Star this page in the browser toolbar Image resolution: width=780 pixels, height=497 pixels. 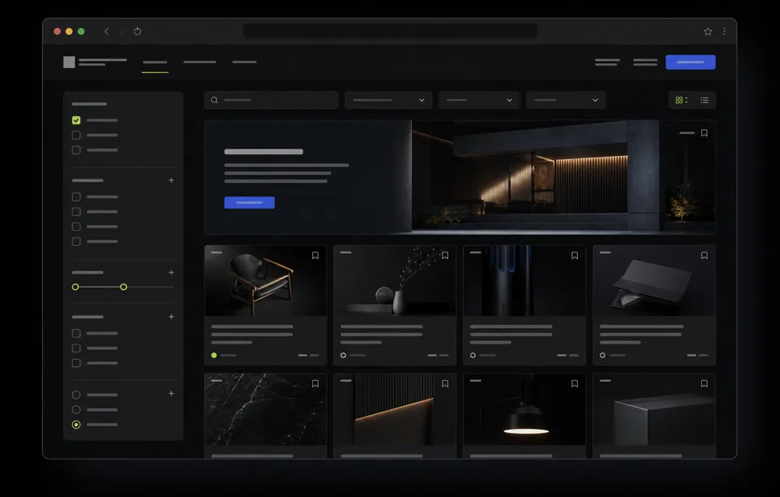pos(708,32)
